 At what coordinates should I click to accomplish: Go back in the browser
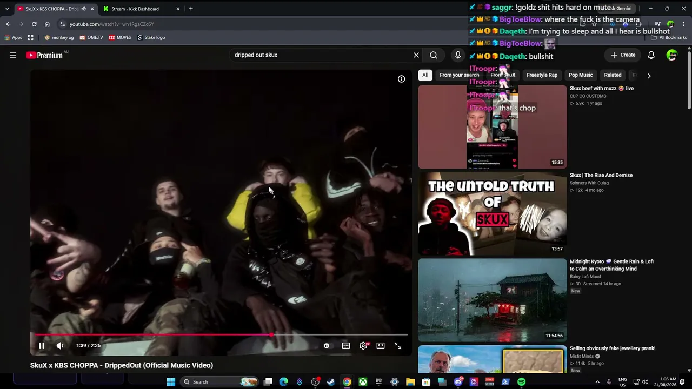coord(8,24)
